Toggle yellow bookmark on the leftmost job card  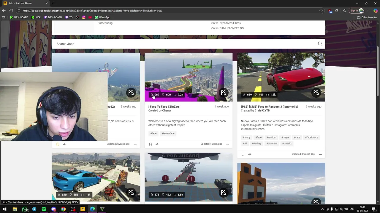pos(58,144)
